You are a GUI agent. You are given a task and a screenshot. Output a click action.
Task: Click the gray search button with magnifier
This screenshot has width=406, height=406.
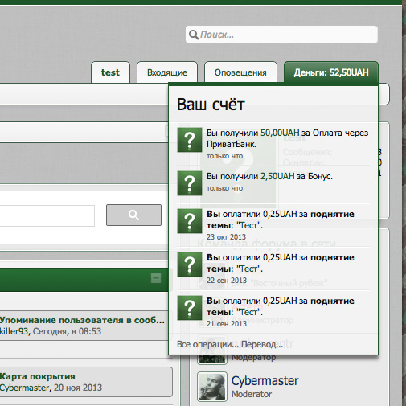[x=133, y=215]
